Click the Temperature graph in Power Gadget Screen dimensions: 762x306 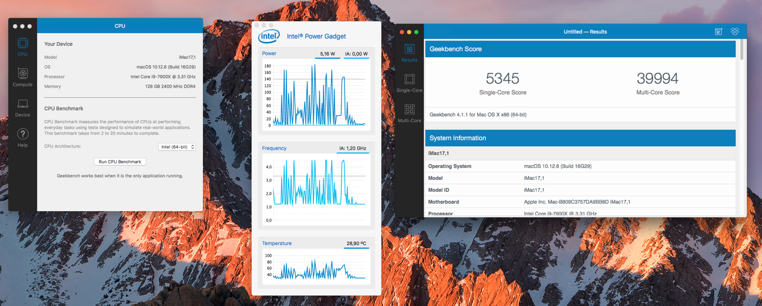pyautogui.click(x=316, y=267)
